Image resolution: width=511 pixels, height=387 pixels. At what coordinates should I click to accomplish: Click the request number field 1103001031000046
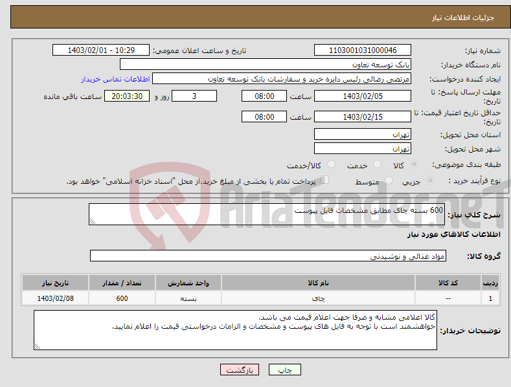(x=363, y=50)
